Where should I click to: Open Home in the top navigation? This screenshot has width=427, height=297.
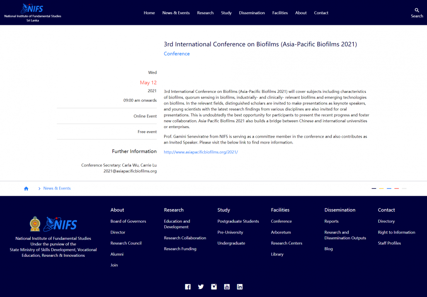pos(149,13)
